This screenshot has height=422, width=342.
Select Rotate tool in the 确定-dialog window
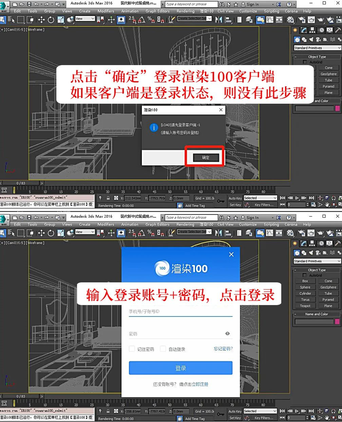pos(51,20)
